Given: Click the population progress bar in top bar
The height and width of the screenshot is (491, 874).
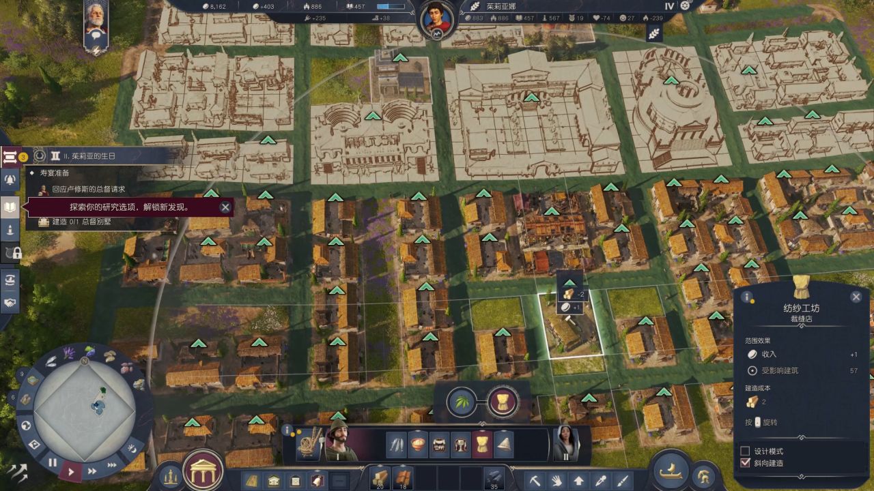Looking at the screenshot, I should [x=391, y=7].
